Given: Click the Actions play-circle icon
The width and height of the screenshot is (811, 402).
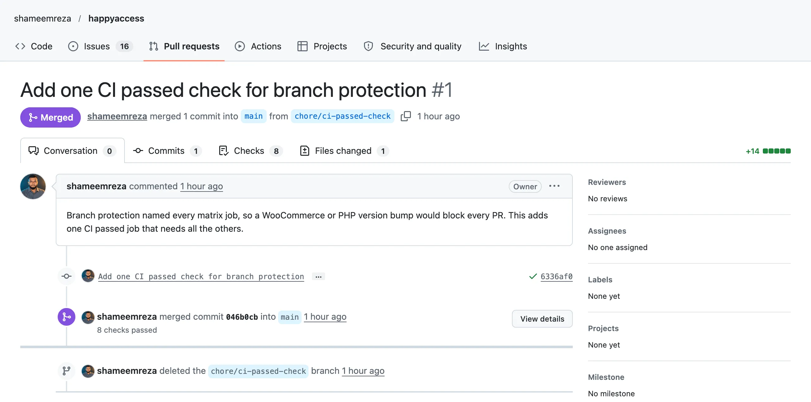Looking at the screenshot, I should click(x=240, y=46).
